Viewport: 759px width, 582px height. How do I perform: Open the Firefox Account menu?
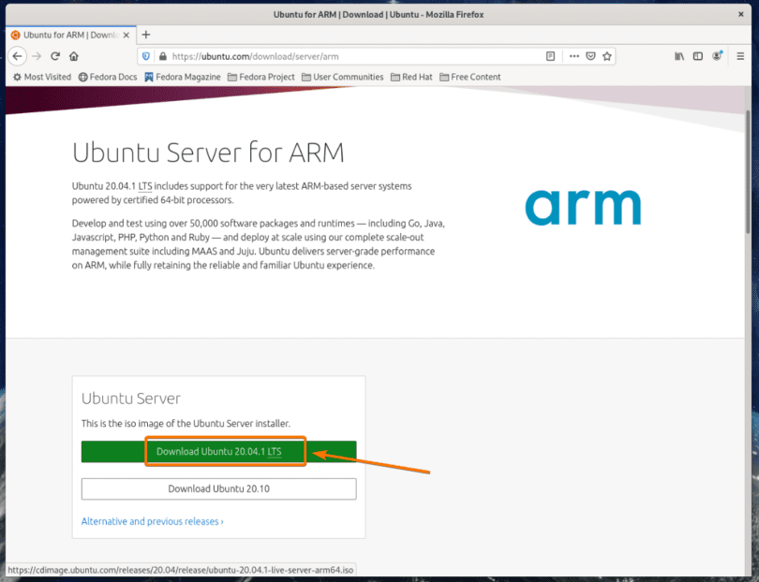(717, 56)
